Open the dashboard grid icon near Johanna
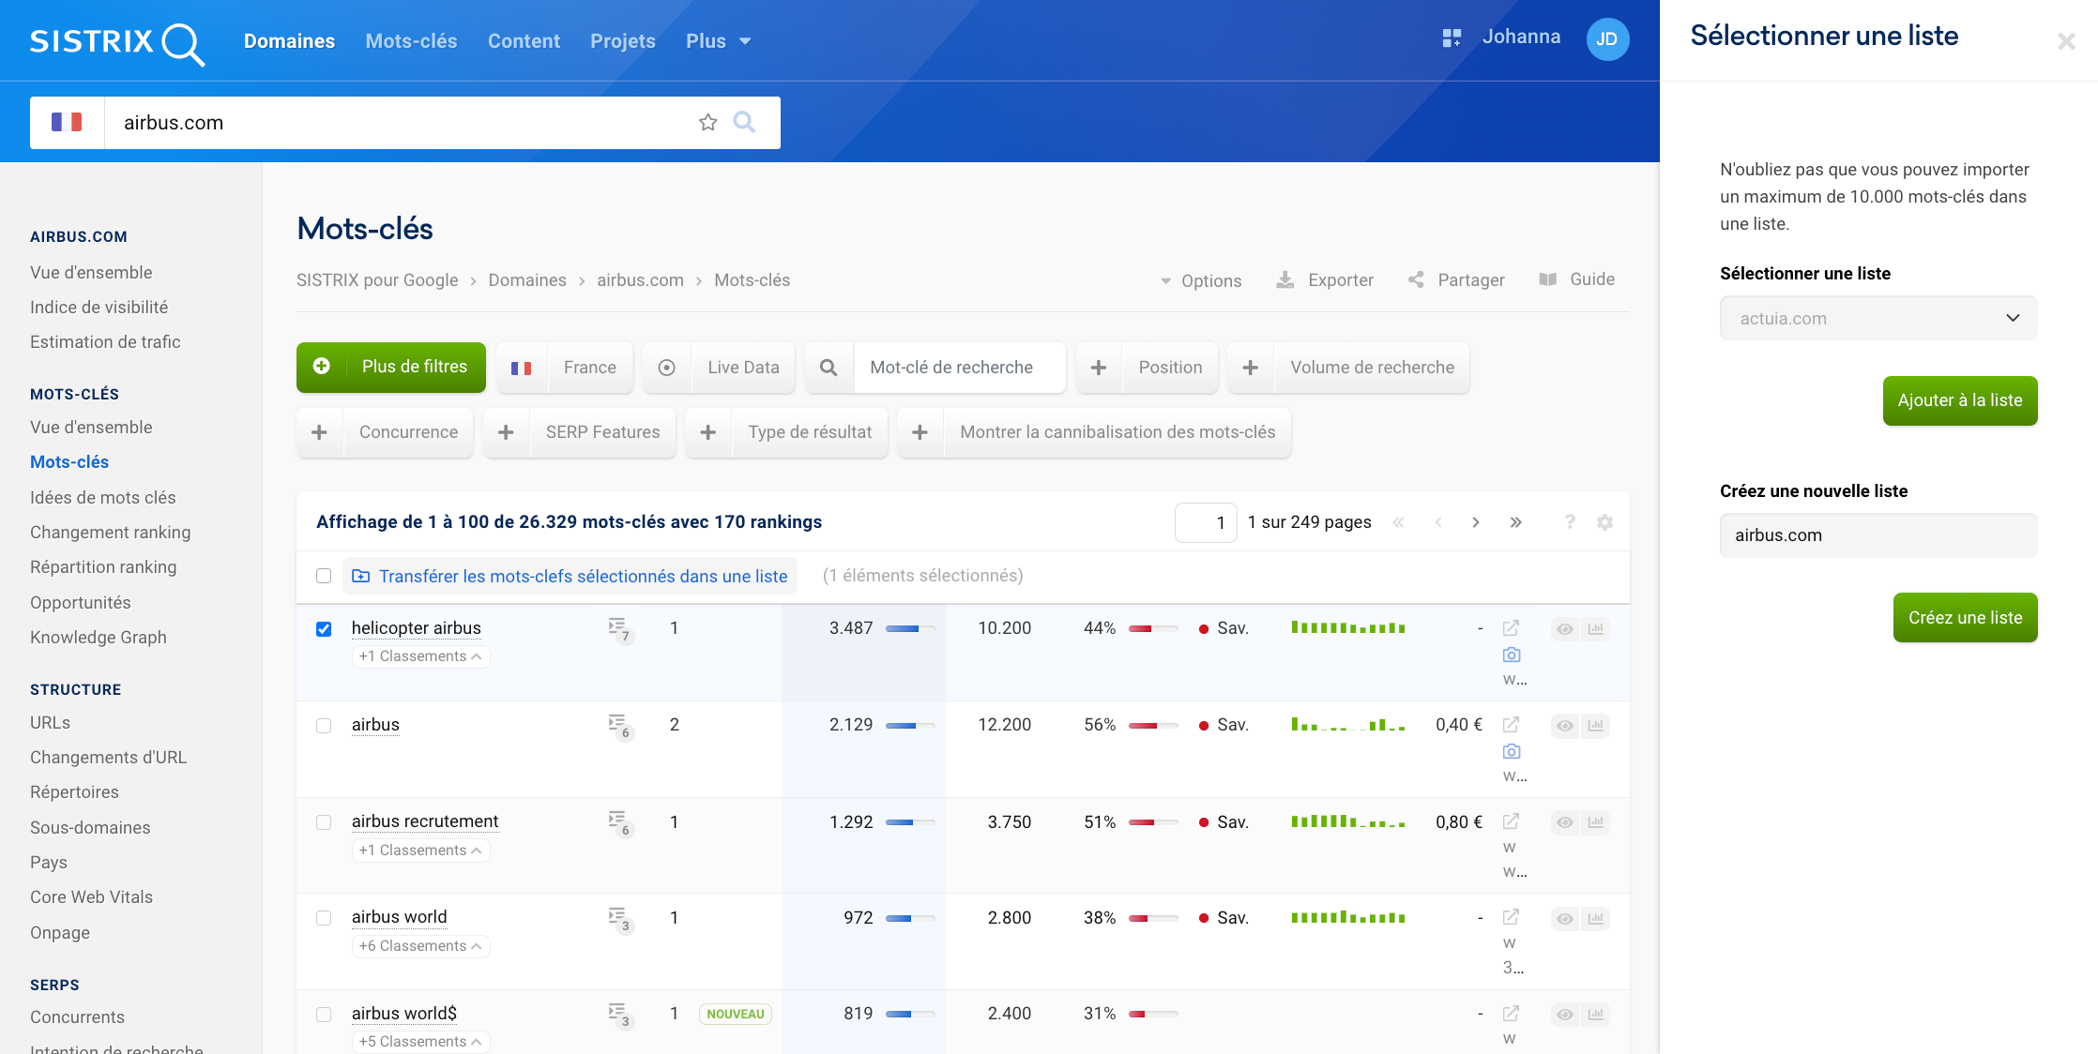The image size is (2098, 1054). tap(1452, 38)
